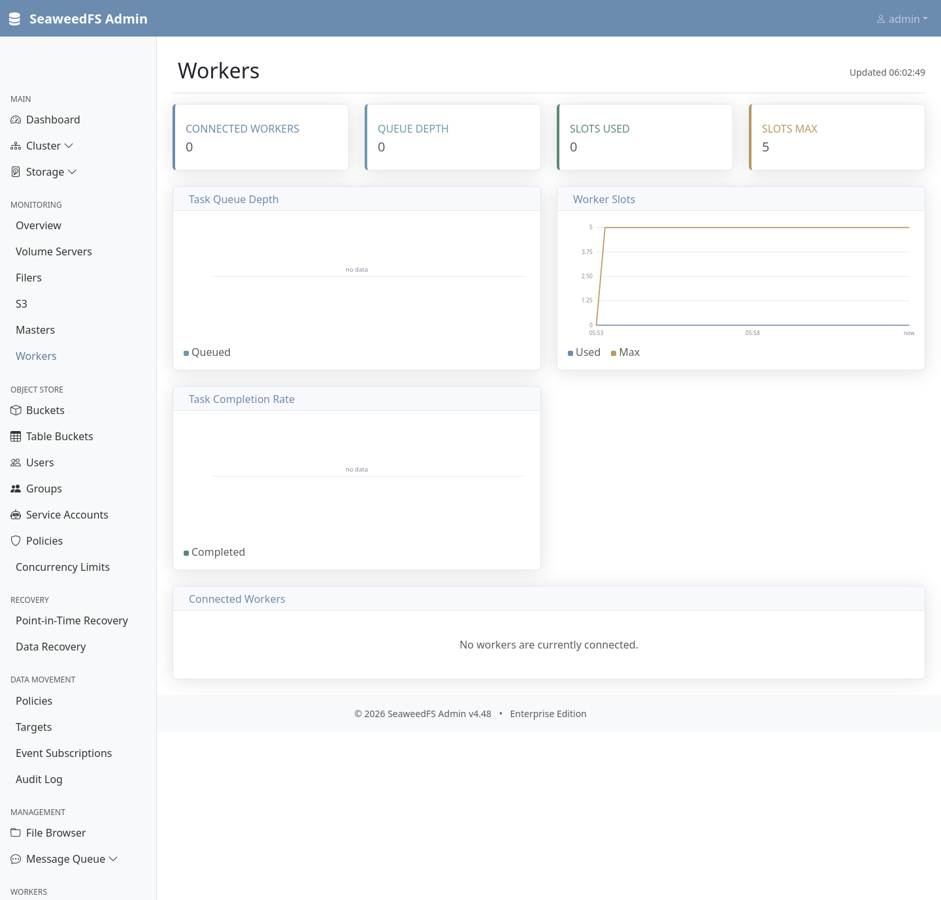Image resolution: width=941 pixels, height=900 pixels.
Task: Click the 'No workers are currently connected' message
Action: click(x=549, y=645)
